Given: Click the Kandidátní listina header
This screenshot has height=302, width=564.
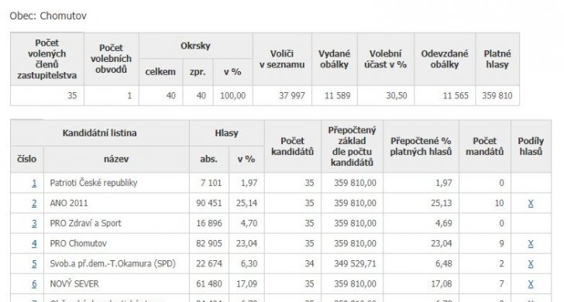Looking at the screenshot, I should (100, 133).
